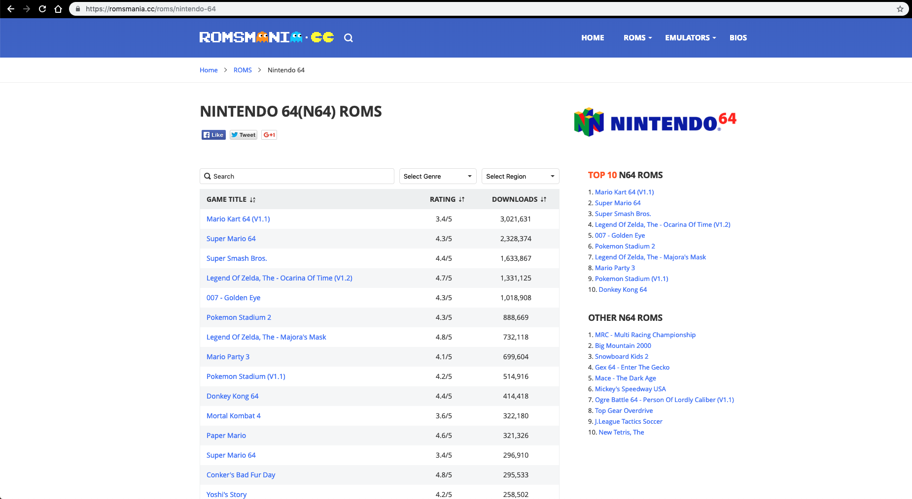The width and height of the screenshot is (912, 499).
Task: Open Paper Mario link
Action: click(x=226, y=436)
